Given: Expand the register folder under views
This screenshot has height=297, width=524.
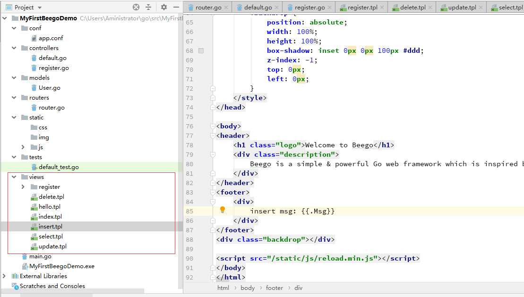Looking at the screenshot, I should [x=23, y=187].
